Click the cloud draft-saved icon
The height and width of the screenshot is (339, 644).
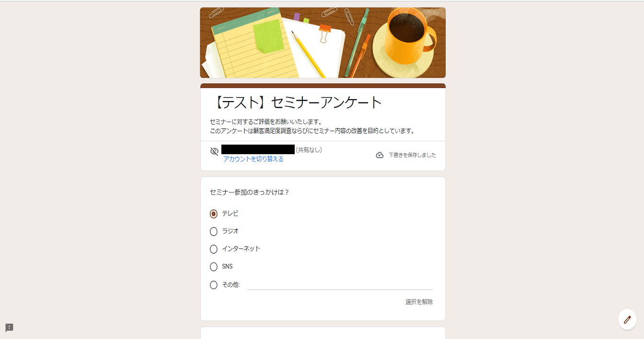pos(379,155)
